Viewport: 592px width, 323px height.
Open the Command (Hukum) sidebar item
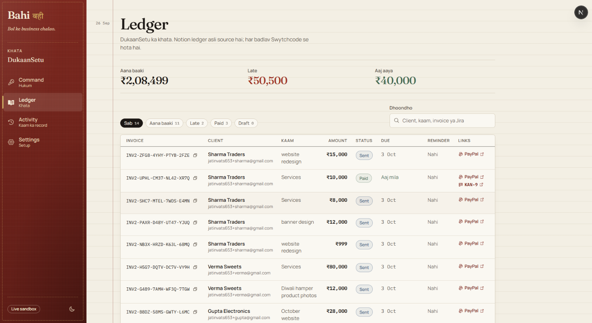point(43,82)
